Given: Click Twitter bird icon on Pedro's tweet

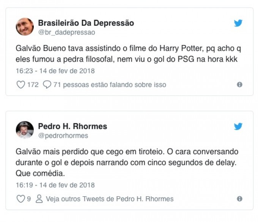Looking at the screenshot, I should (238, 126).
